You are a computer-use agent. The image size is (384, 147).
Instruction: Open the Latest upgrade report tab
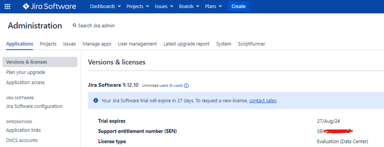tap(186, 44)
